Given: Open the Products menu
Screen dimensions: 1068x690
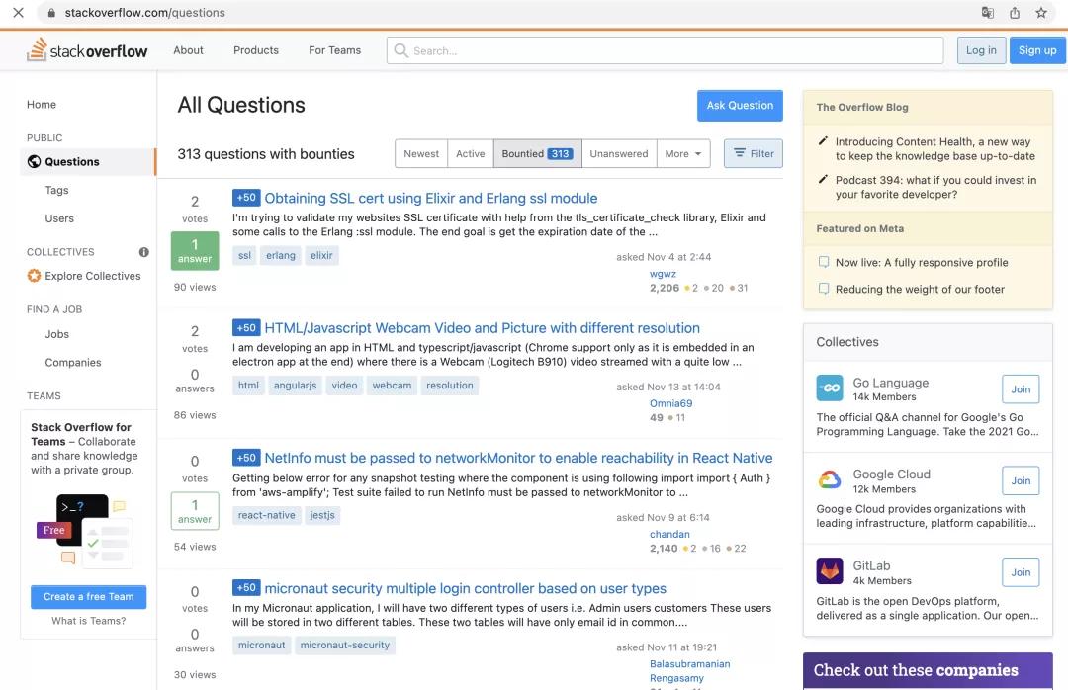Looking at the screenshot, I should (x=256, y=50).
